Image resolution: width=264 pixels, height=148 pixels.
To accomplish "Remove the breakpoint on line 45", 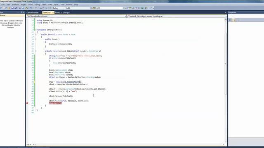I will (27, 103).
